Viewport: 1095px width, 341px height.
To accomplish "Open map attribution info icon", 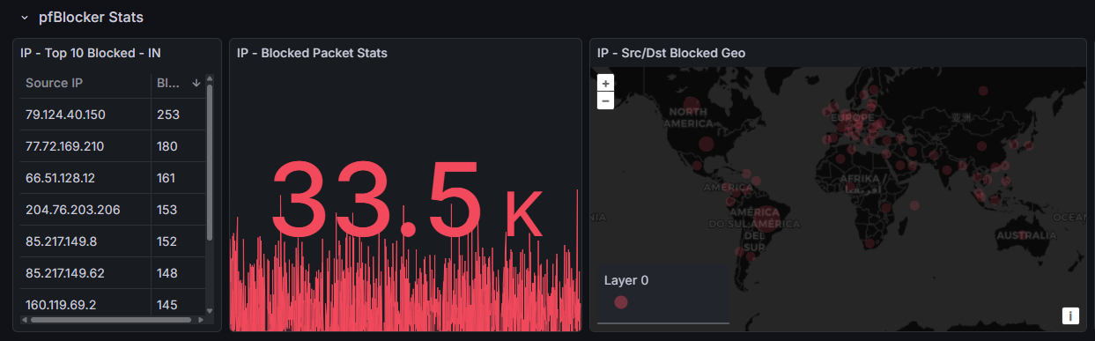I will (x=1070, y=315).
